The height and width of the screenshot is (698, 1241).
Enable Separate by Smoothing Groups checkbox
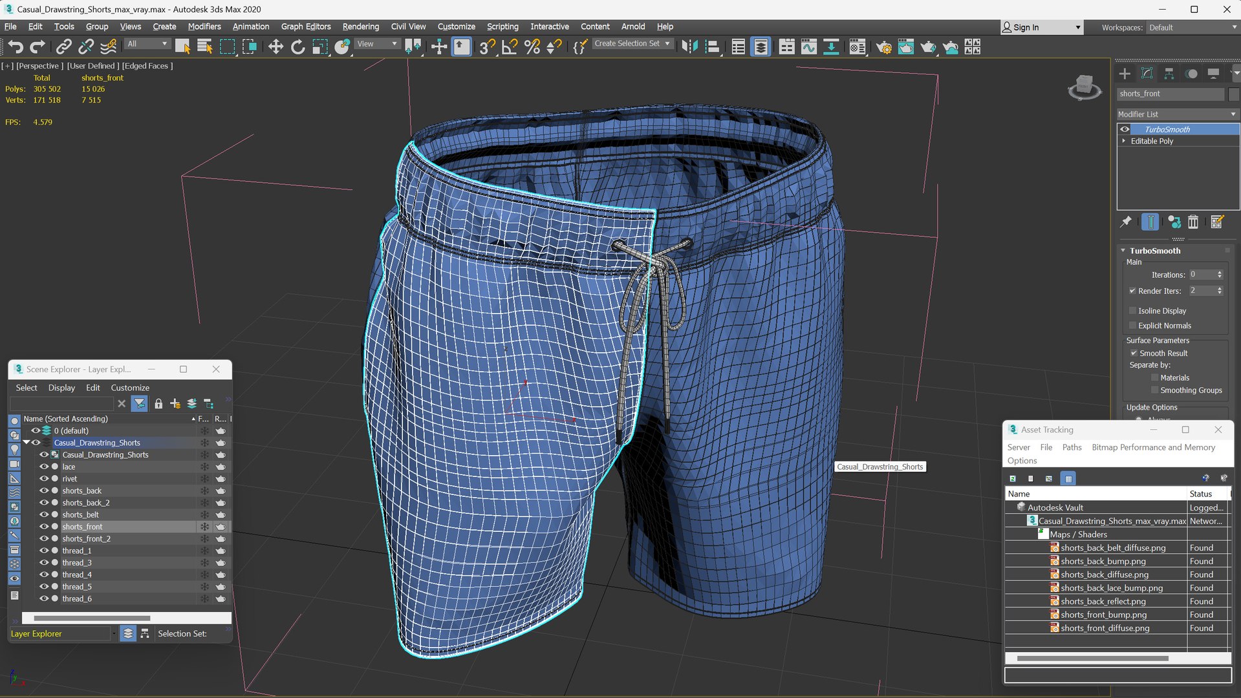tap(1154, 390)
